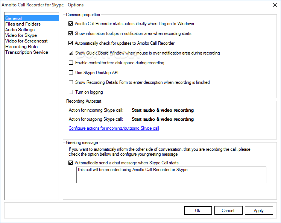Open Audio Settings section
The image size is (281, 223).
pyautogui.click(x=20, y=30)
